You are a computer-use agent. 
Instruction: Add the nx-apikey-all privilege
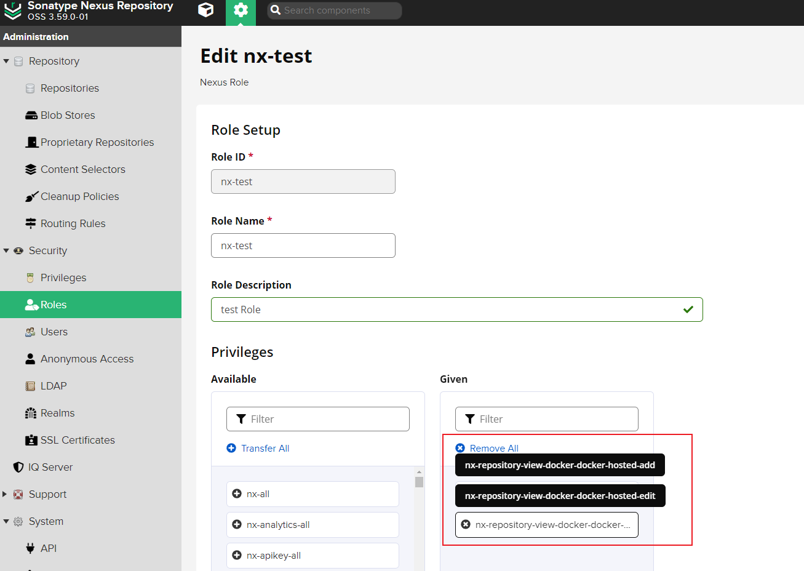pos(312,556)
